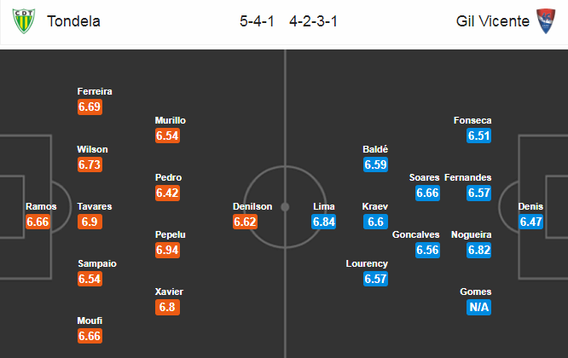Click Kraev's 6.6 rating badge
The height and width of the screenshot is (358, 568).
[375, 222]
